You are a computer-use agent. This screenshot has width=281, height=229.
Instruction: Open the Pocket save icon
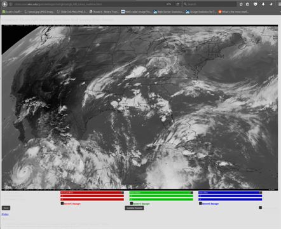256,4
